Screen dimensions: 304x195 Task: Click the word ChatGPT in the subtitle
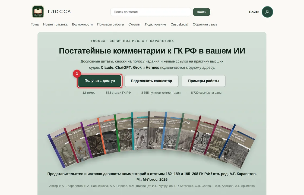(x=123, y=68)
